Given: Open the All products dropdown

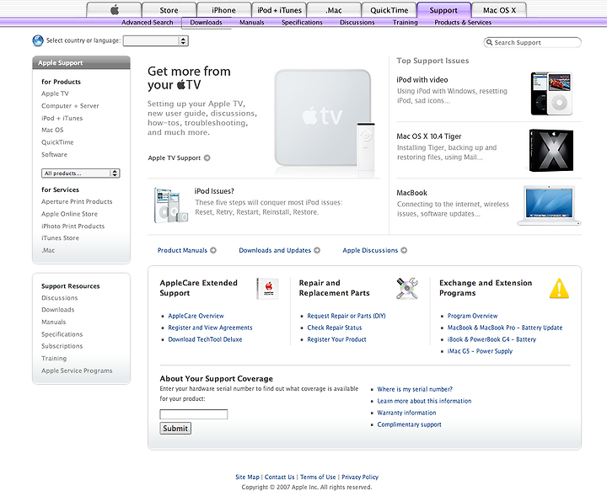Looking at the screenshot, I should [81, 173].
